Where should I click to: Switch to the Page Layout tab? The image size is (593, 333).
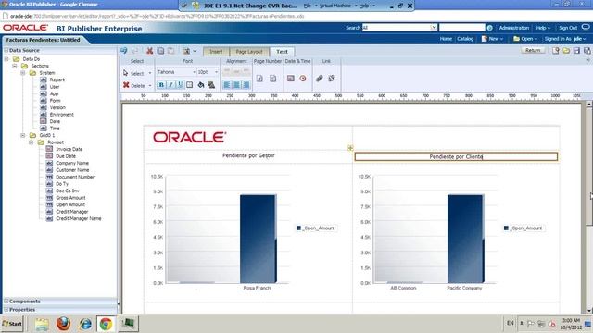click(x=249, y=52)
